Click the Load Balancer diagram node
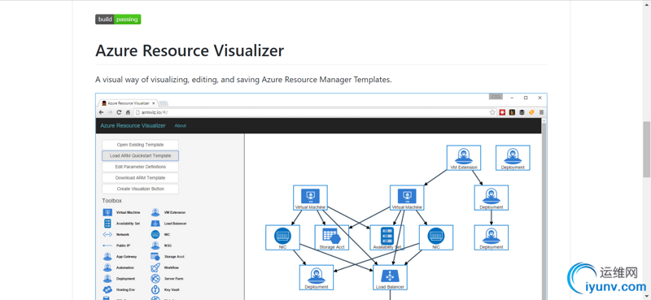The height and width of the screenshot is (300, 651). tap(390, 277)
